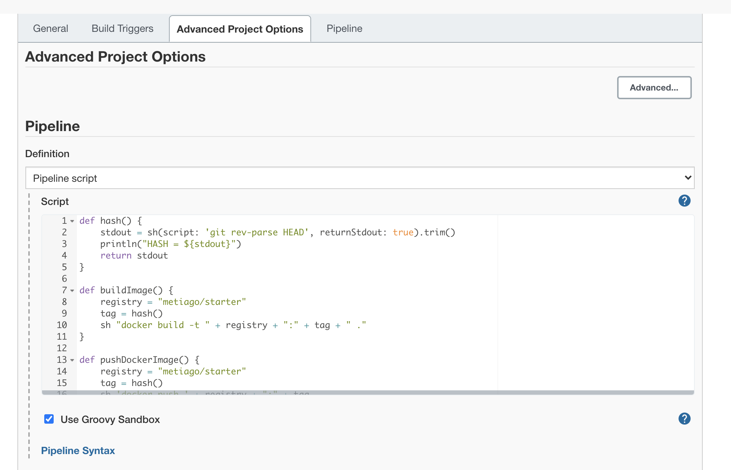The height and width of the screenshot is (470, 731).
Task: Click the Advanced... button
Action: coord(654,88)
